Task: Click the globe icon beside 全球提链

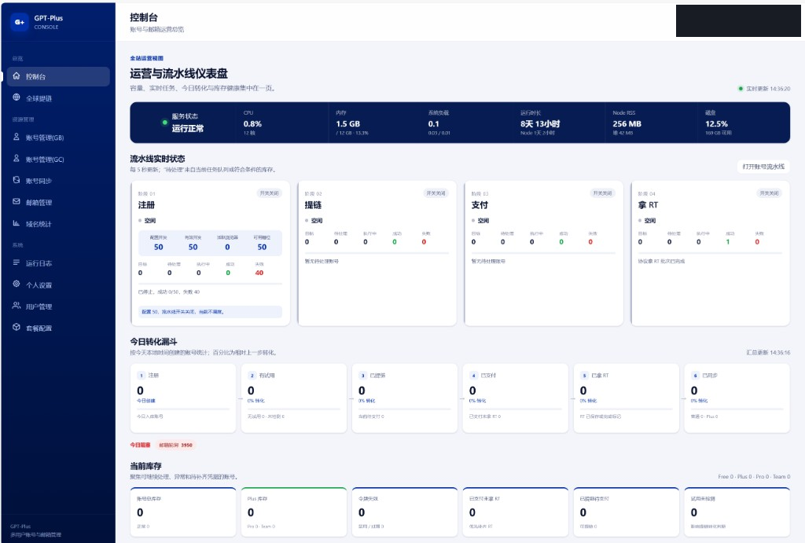Action: 17,97
